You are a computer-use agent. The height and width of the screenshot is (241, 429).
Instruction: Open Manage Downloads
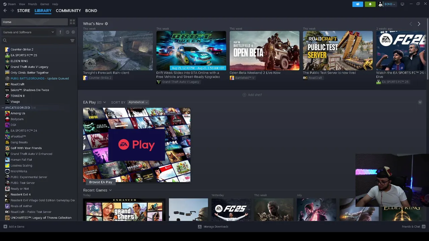(216, 227)
